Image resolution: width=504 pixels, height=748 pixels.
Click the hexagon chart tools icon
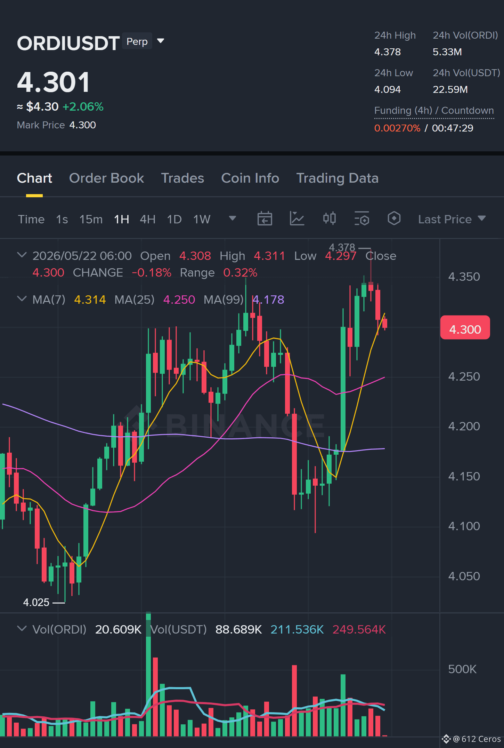pyautogui.click(x=394, y=218)
